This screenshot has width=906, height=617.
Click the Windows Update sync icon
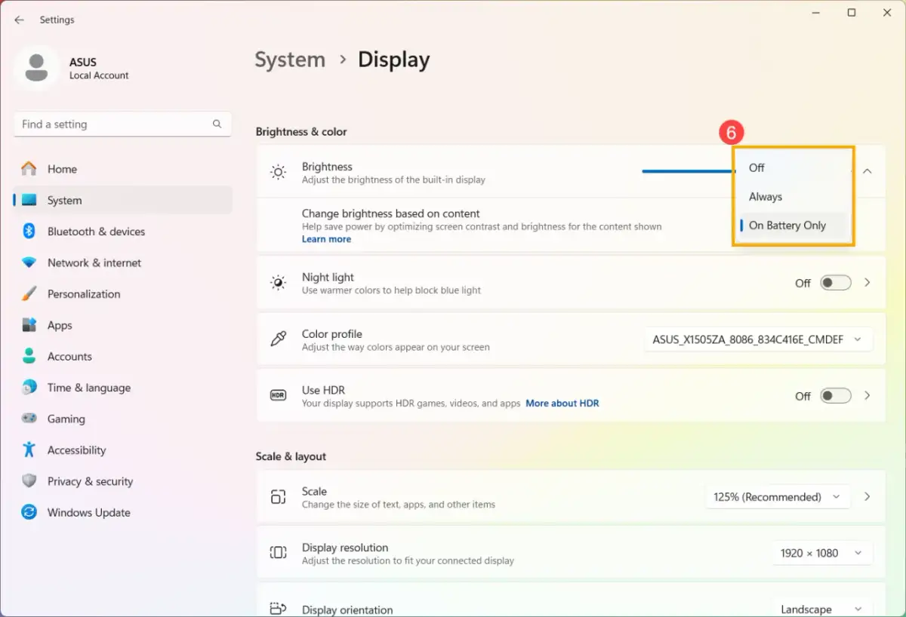tap(29, 513)
